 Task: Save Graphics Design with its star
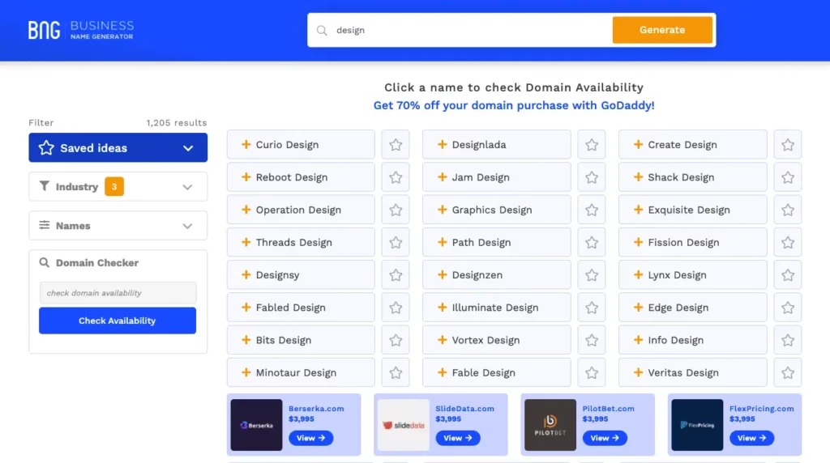pyautogui.click(x=592, y=210)
